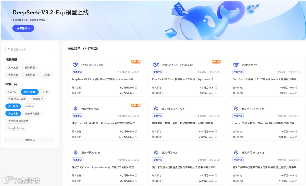Enable the OpenAI vendor filter
The width and height of the screenshot is (306, 186).
(12, 92)
